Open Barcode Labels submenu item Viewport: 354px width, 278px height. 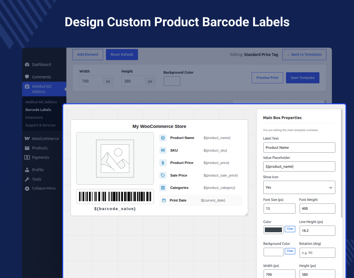(38, 110)
